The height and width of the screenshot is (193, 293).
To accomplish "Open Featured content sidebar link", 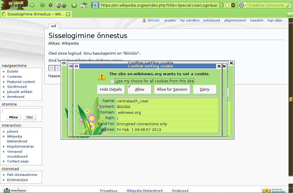I will coord(21,82).
